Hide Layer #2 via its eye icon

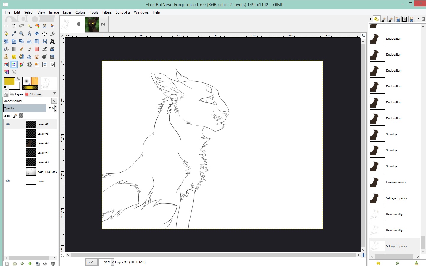tap(8, 124)
